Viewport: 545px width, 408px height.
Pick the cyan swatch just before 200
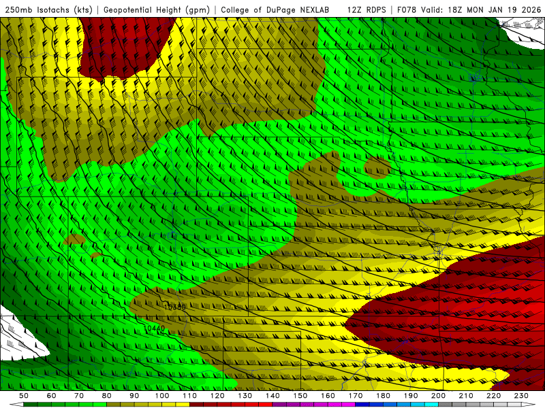click(x=431, y=405)
